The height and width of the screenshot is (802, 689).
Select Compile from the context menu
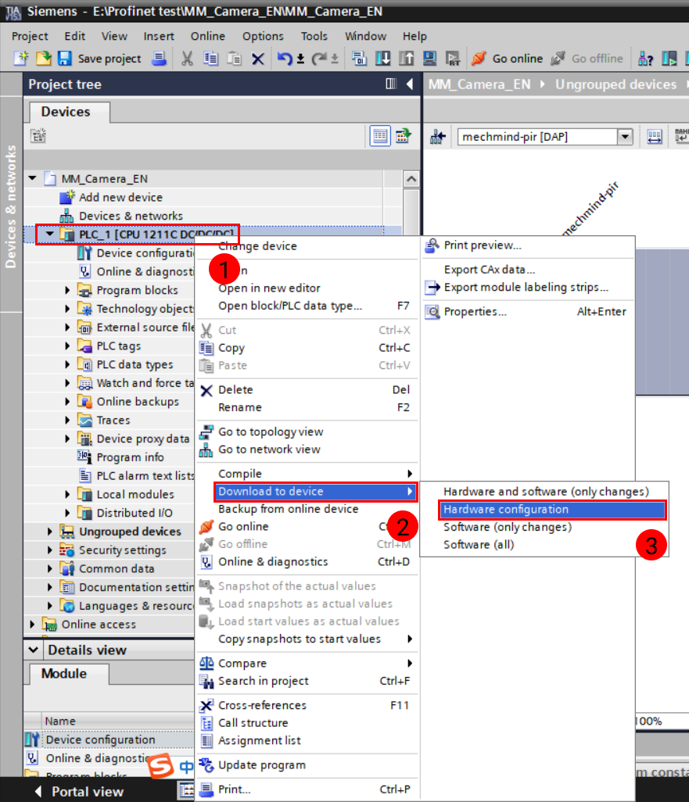coord(240,473)
